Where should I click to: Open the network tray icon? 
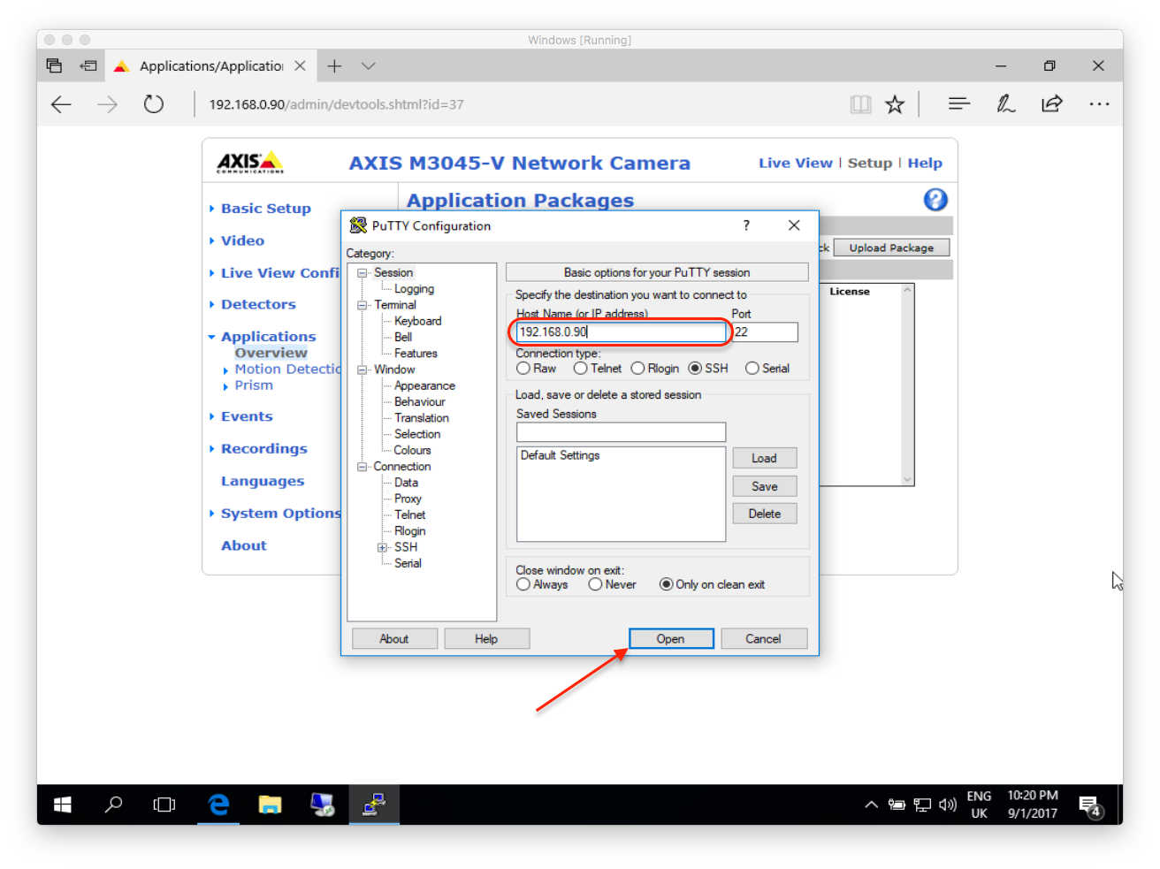pos(922,804)
